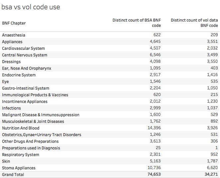The image size is (220, 178).
Task: Select the Gastro-Intestinal System row label
Action: 26,88
